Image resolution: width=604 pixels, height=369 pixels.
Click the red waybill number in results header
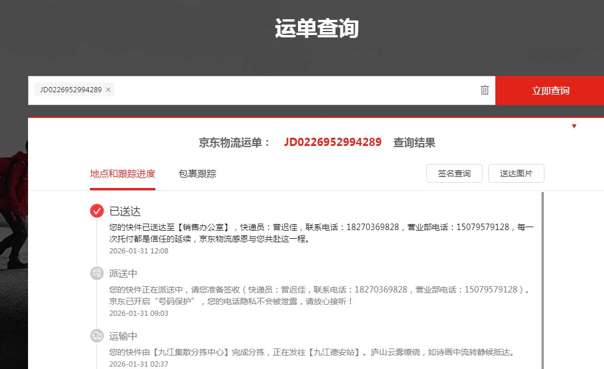point(332,142)
